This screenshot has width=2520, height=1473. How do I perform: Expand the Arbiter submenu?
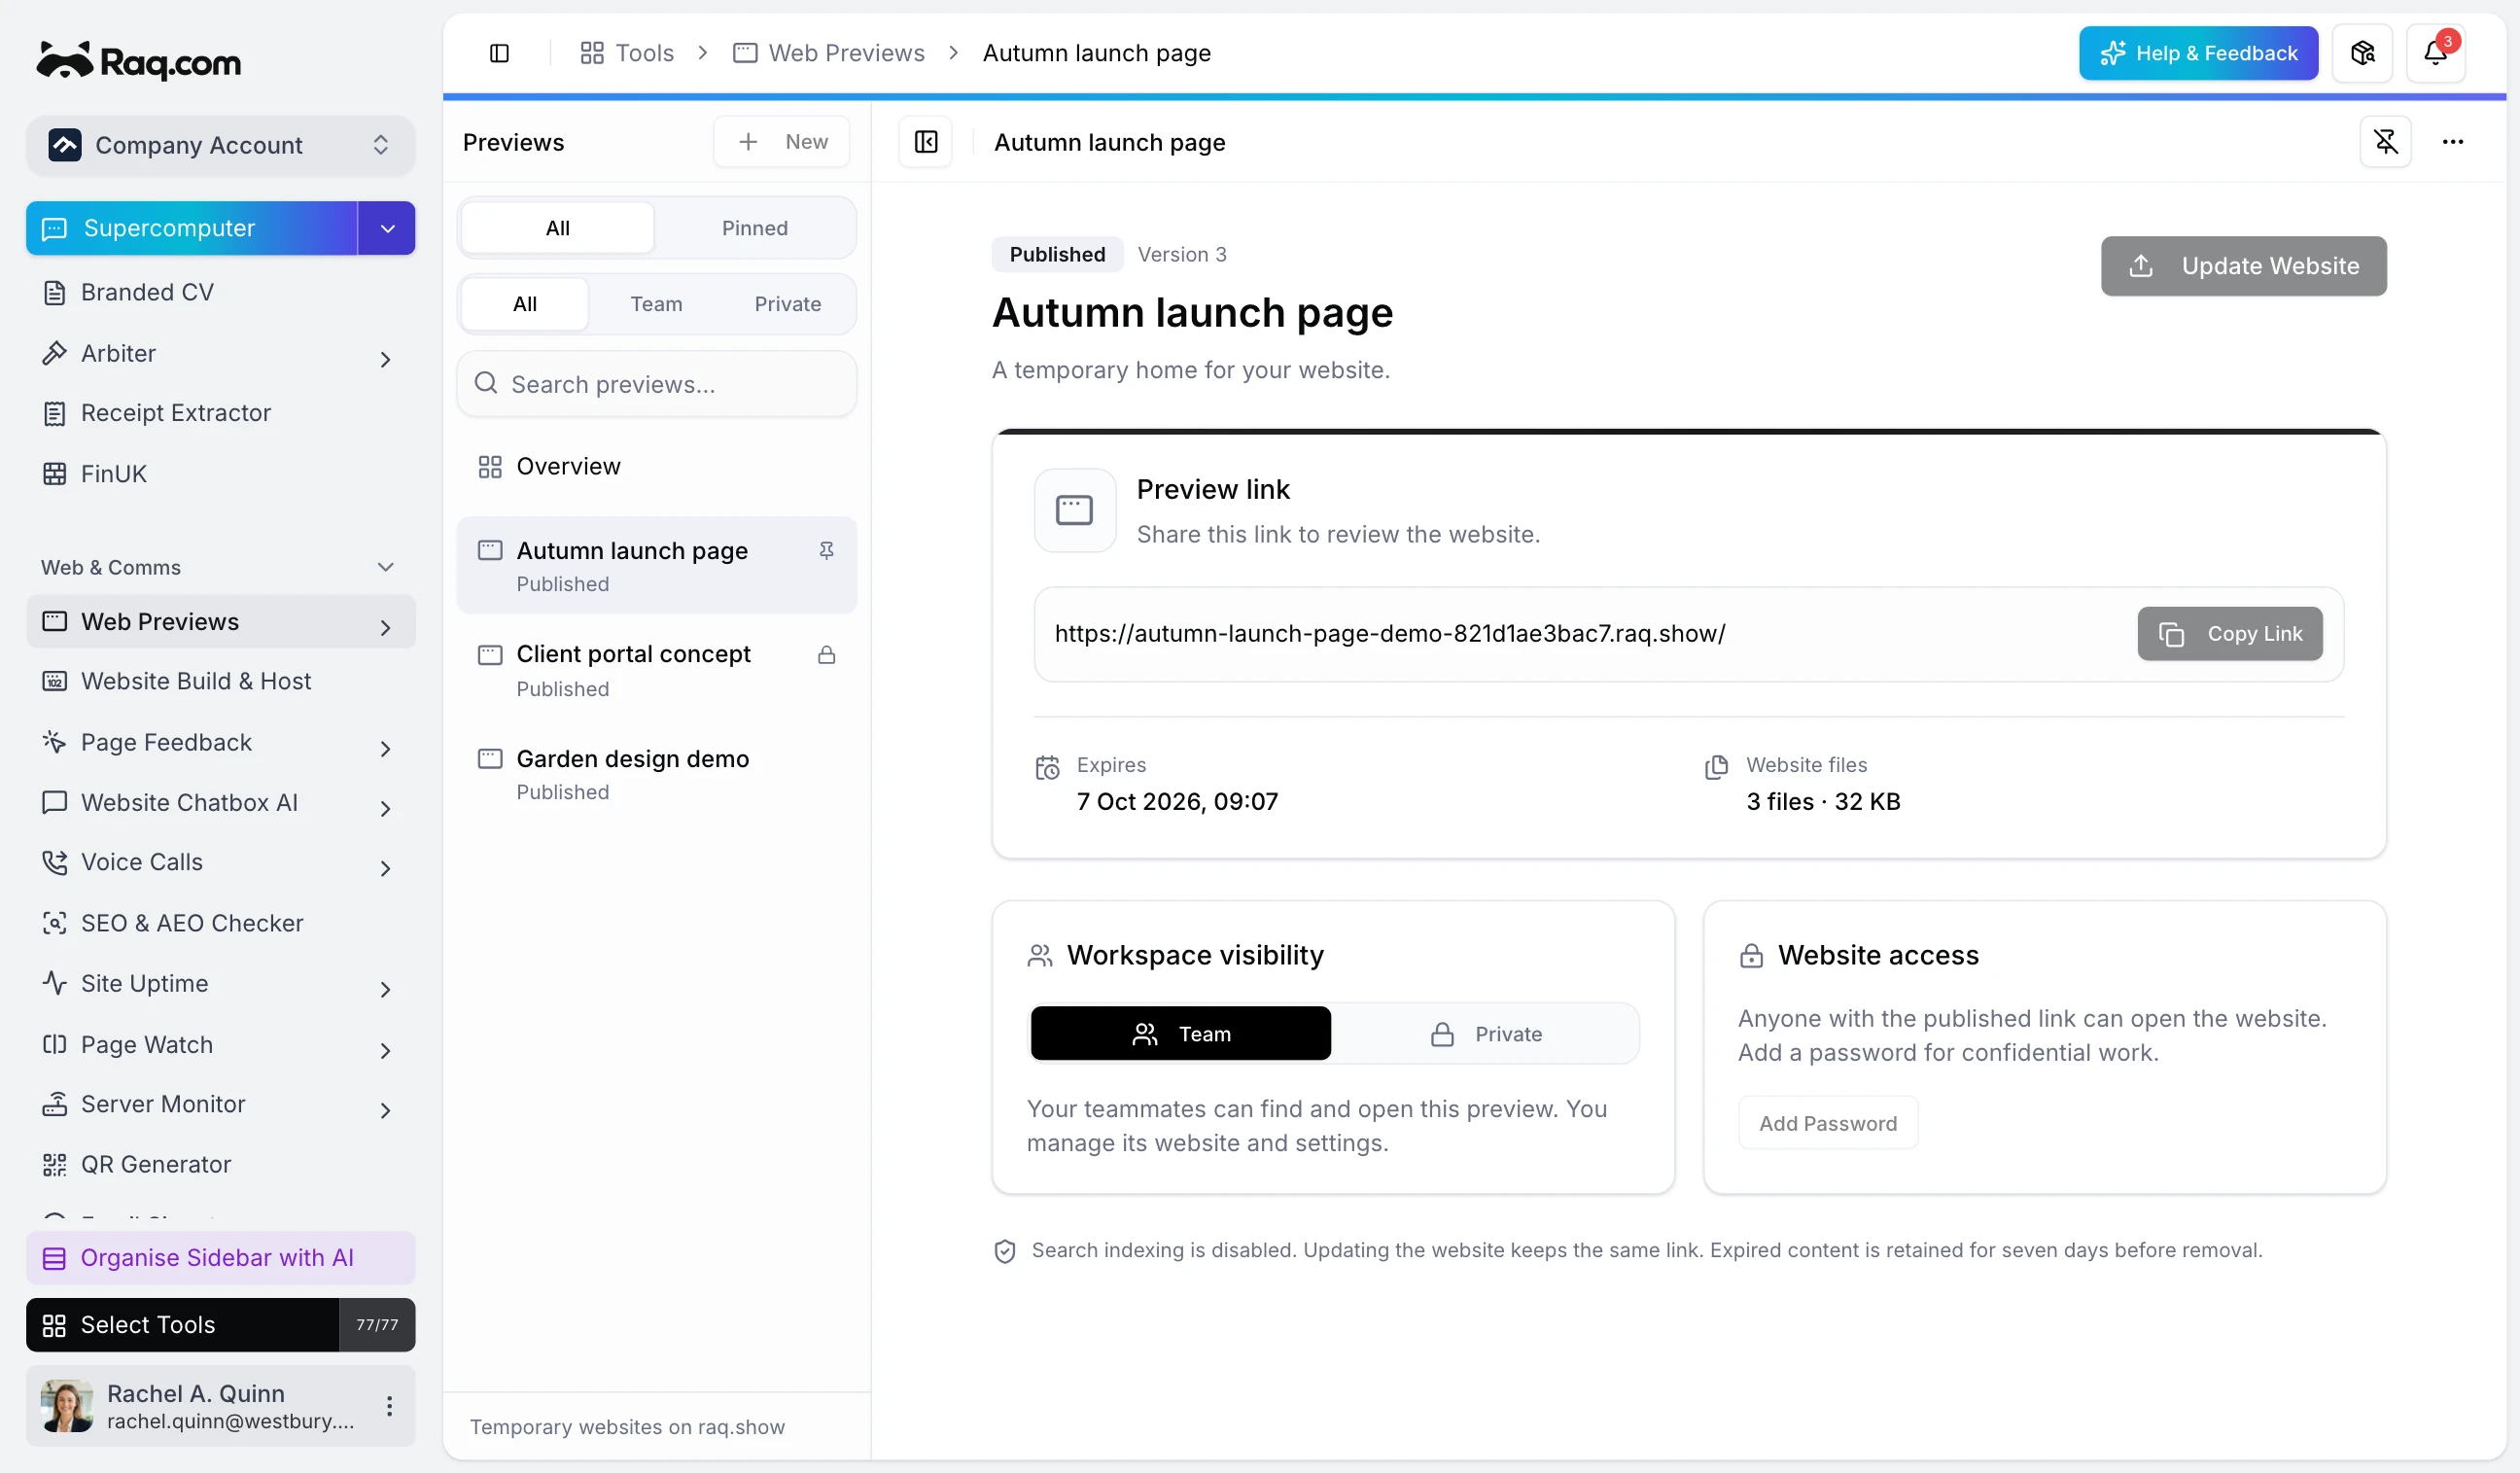[x=385, y=359]
